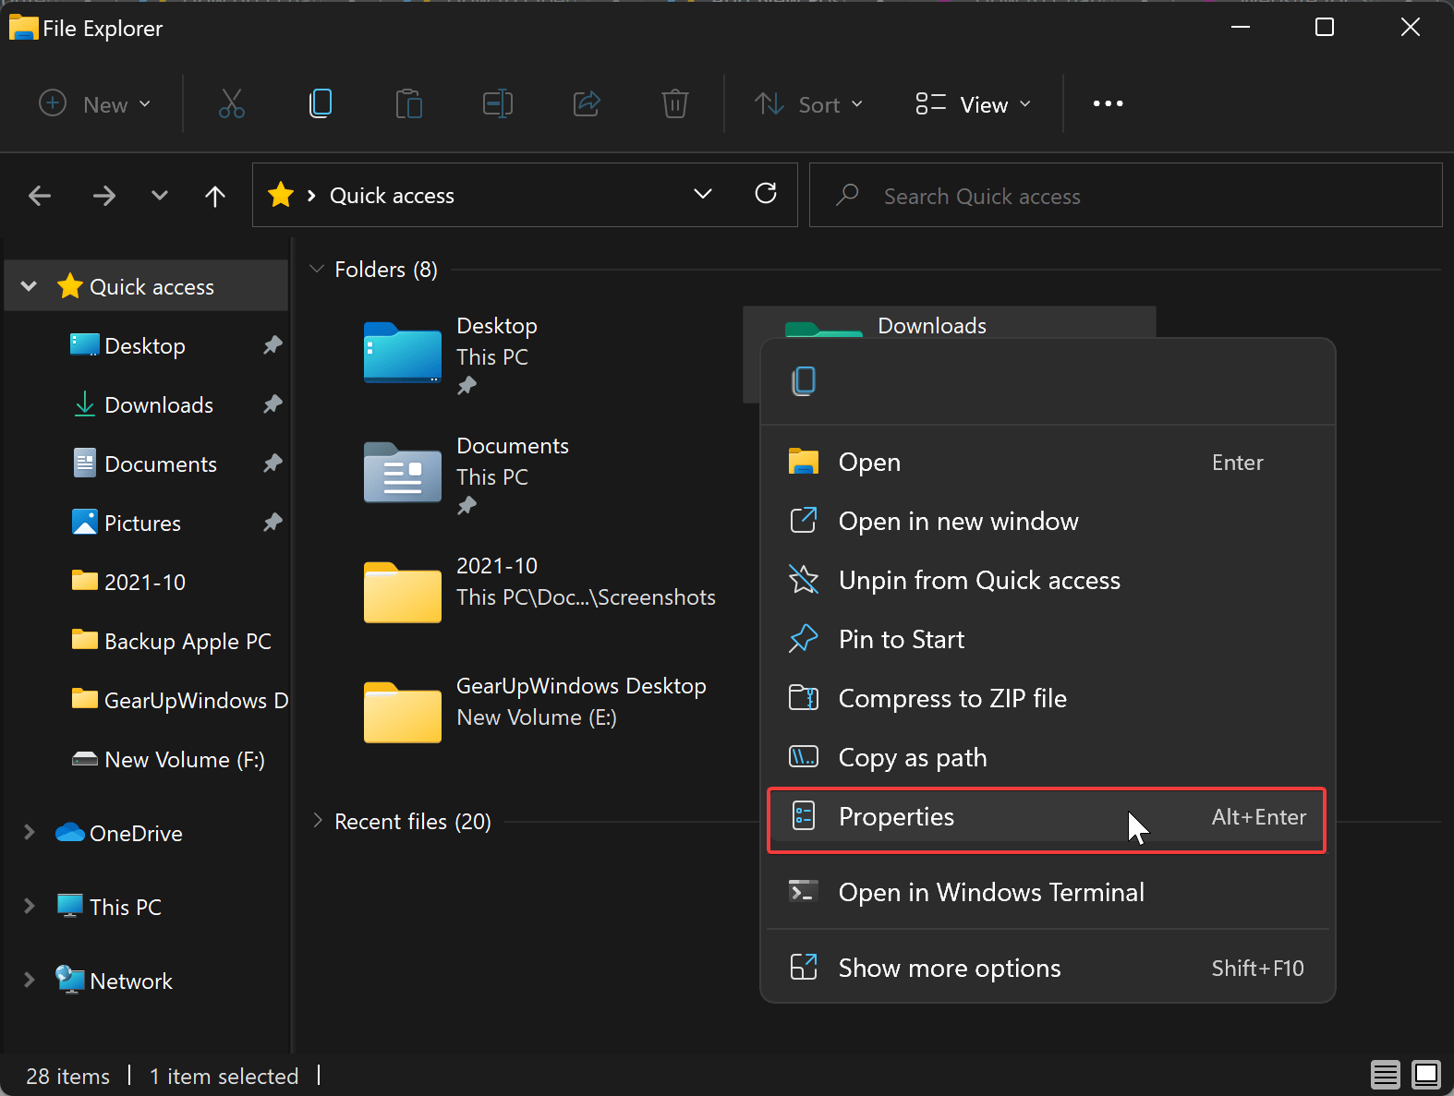This screenshot has height=1096, width=1454.
Task: Go forward with the right arrow
Action: [103, 195]
